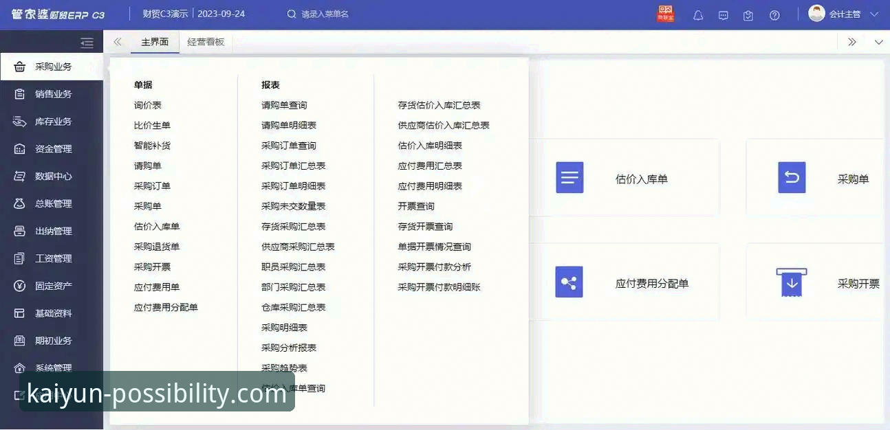Open 询价表 in the 单据 list

coord(148,105)
